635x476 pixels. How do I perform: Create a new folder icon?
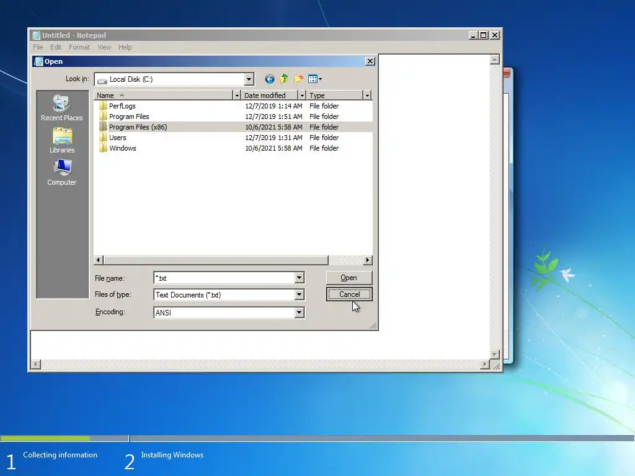298,79
